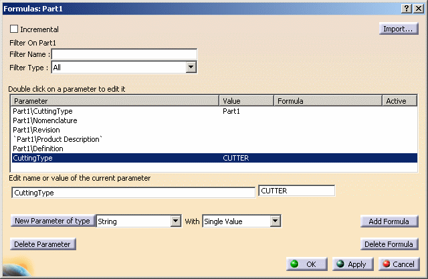The image size is (428, 279).
Task: Edit the CuttingType parameter name field
Action: pyautogui.click(x=133, y=193)
